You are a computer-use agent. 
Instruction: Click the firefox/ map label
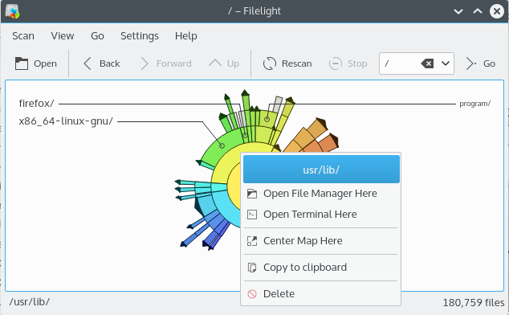[x=36, y=104]
